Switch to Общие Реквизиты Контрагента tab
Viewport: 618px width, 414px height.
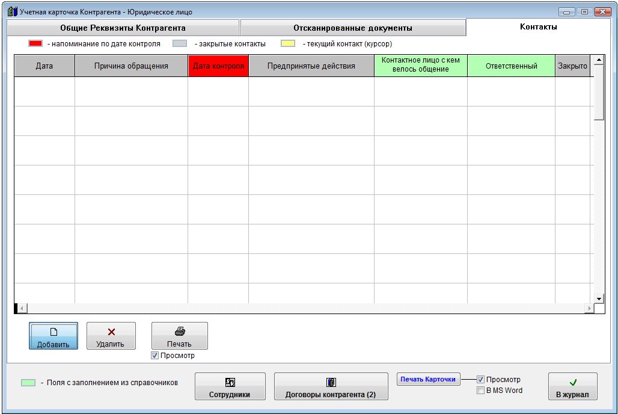click(123, 28)
